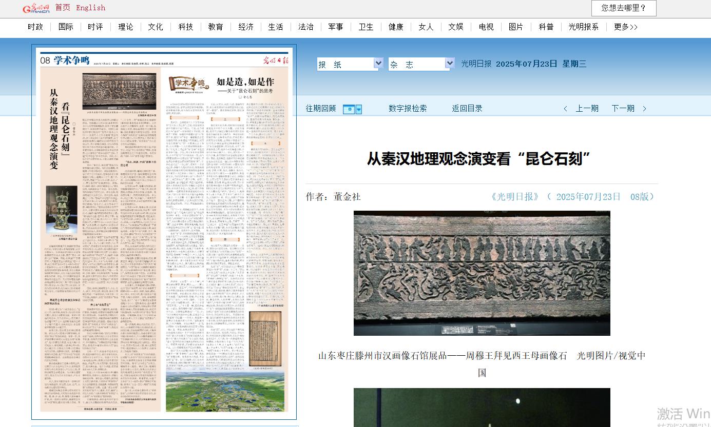The image size is (711, 427).
Task: Show more categories via 更多>>
Action: click(x=626, y=27)
